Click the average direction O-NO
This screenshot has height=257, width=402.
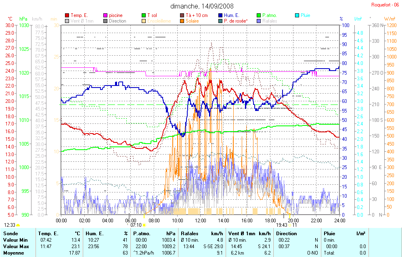pyautogui.click(x=312, y=253)
